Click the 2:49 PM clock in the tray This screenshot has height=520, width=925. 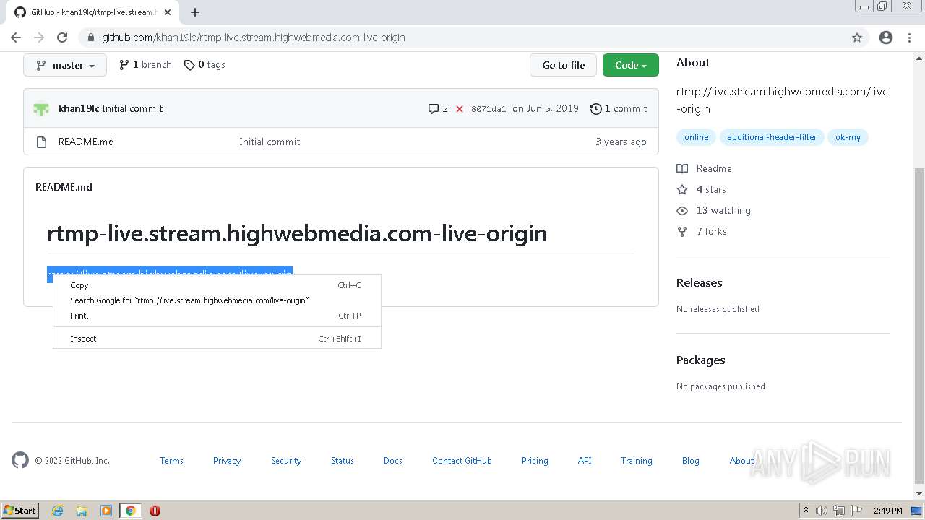(x=887, y=511)
